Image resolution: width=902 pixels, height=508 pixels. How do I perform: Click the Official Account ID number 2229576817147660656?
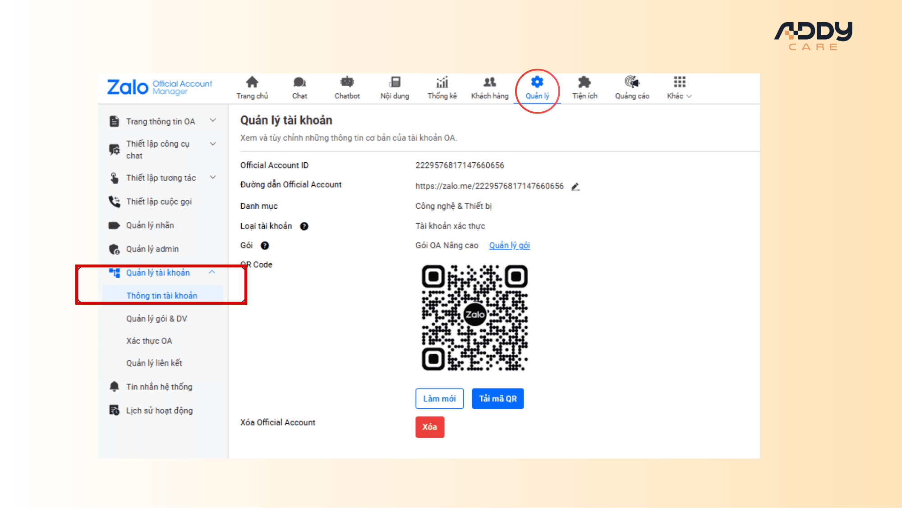pyautogui.click(x=460, y=165)
